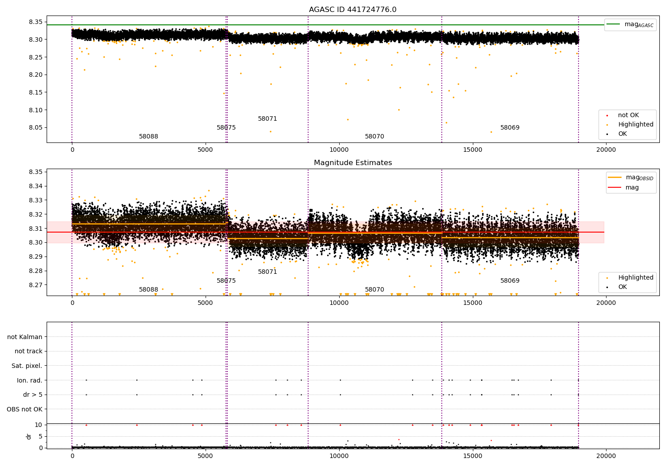Click OBSID label 58075 in the top plot
The height and width of the screenshot is (466, 666).
pyautogui.click(x=226, y=128)
